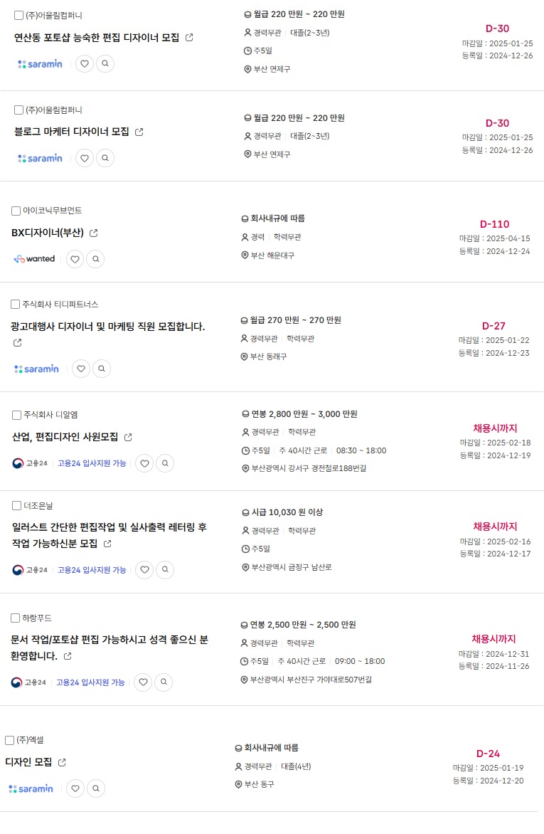Click heart icon for BX디자이너(부산) listing
The height and width of the screenshot is (834, 544).
tap(75, 259)
